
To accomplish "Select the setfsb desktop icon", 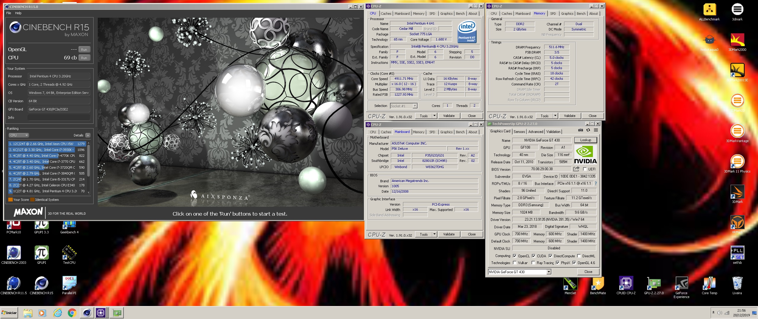I will 737,255.
